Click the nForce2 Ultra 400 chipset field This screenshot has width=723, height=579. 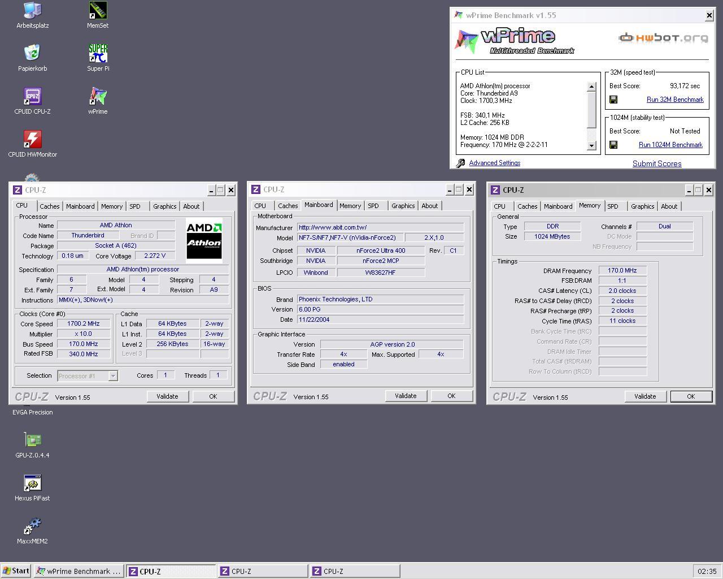[x=381, y=250]
